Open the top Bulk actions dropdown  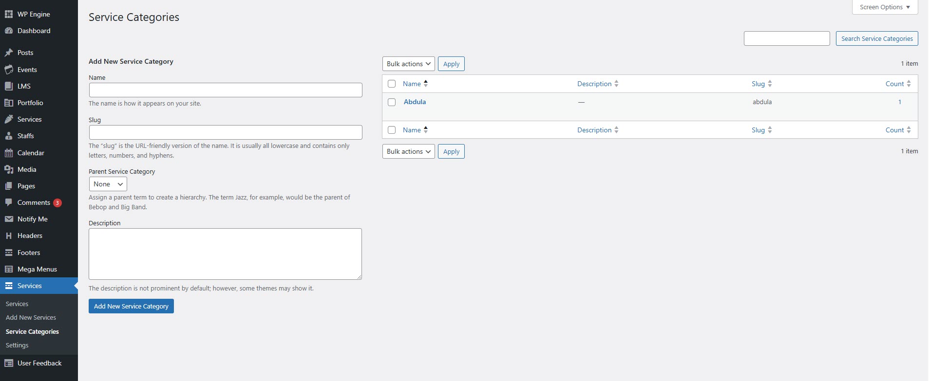tap(408, 64)
